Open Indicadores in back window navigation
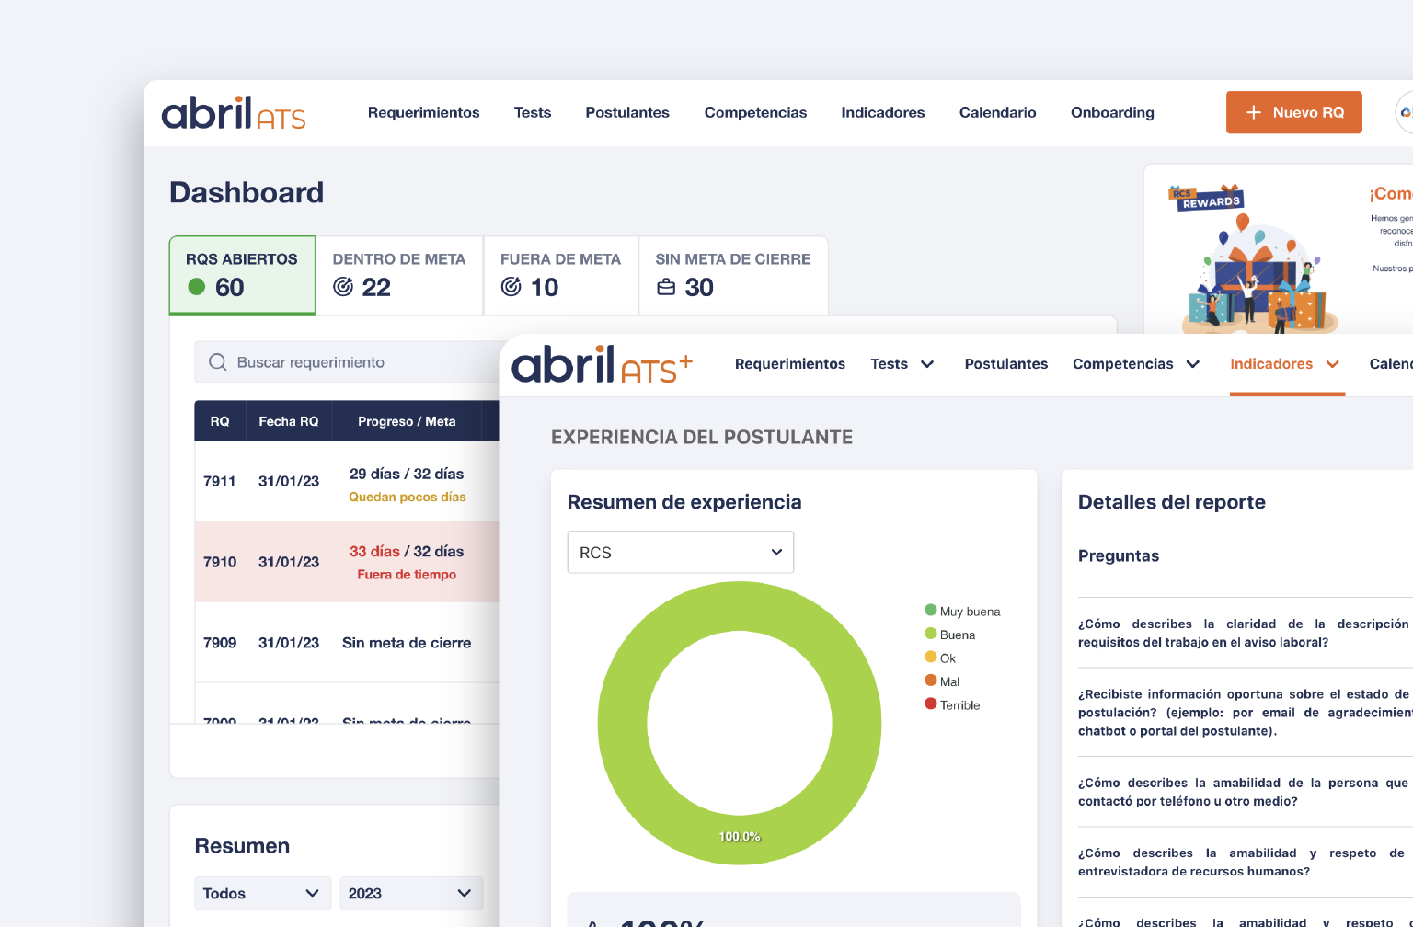1413x927 pixels. (883, 112)
